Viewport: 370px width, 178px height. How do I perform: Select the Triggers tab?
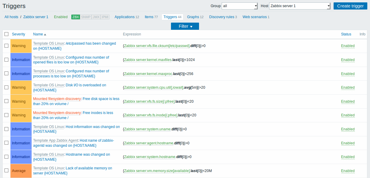(172, 17)
